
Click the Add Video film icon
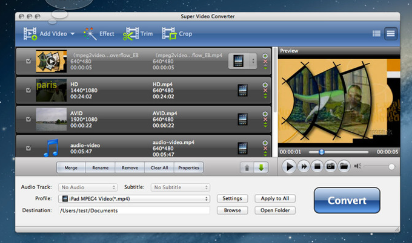[x=30, y=34]
